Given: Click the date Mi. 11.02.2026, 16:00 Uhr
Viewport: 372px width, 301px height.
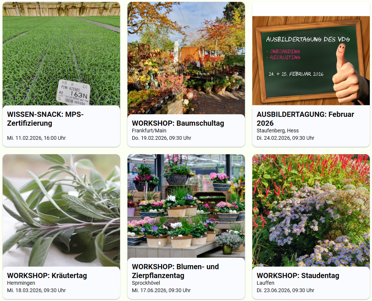Looking at the screenshot, I should [36, 138].
